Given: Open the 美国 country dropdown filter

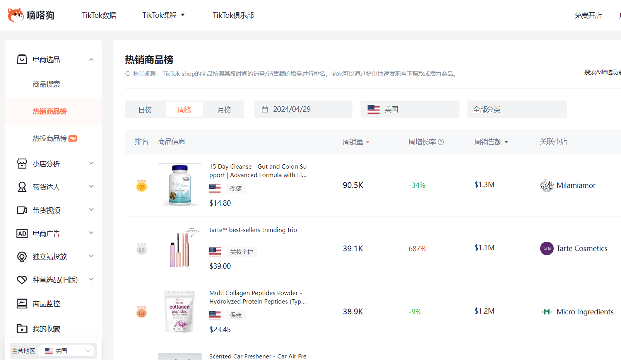Looking at the screenshot, I should (409, 109).
